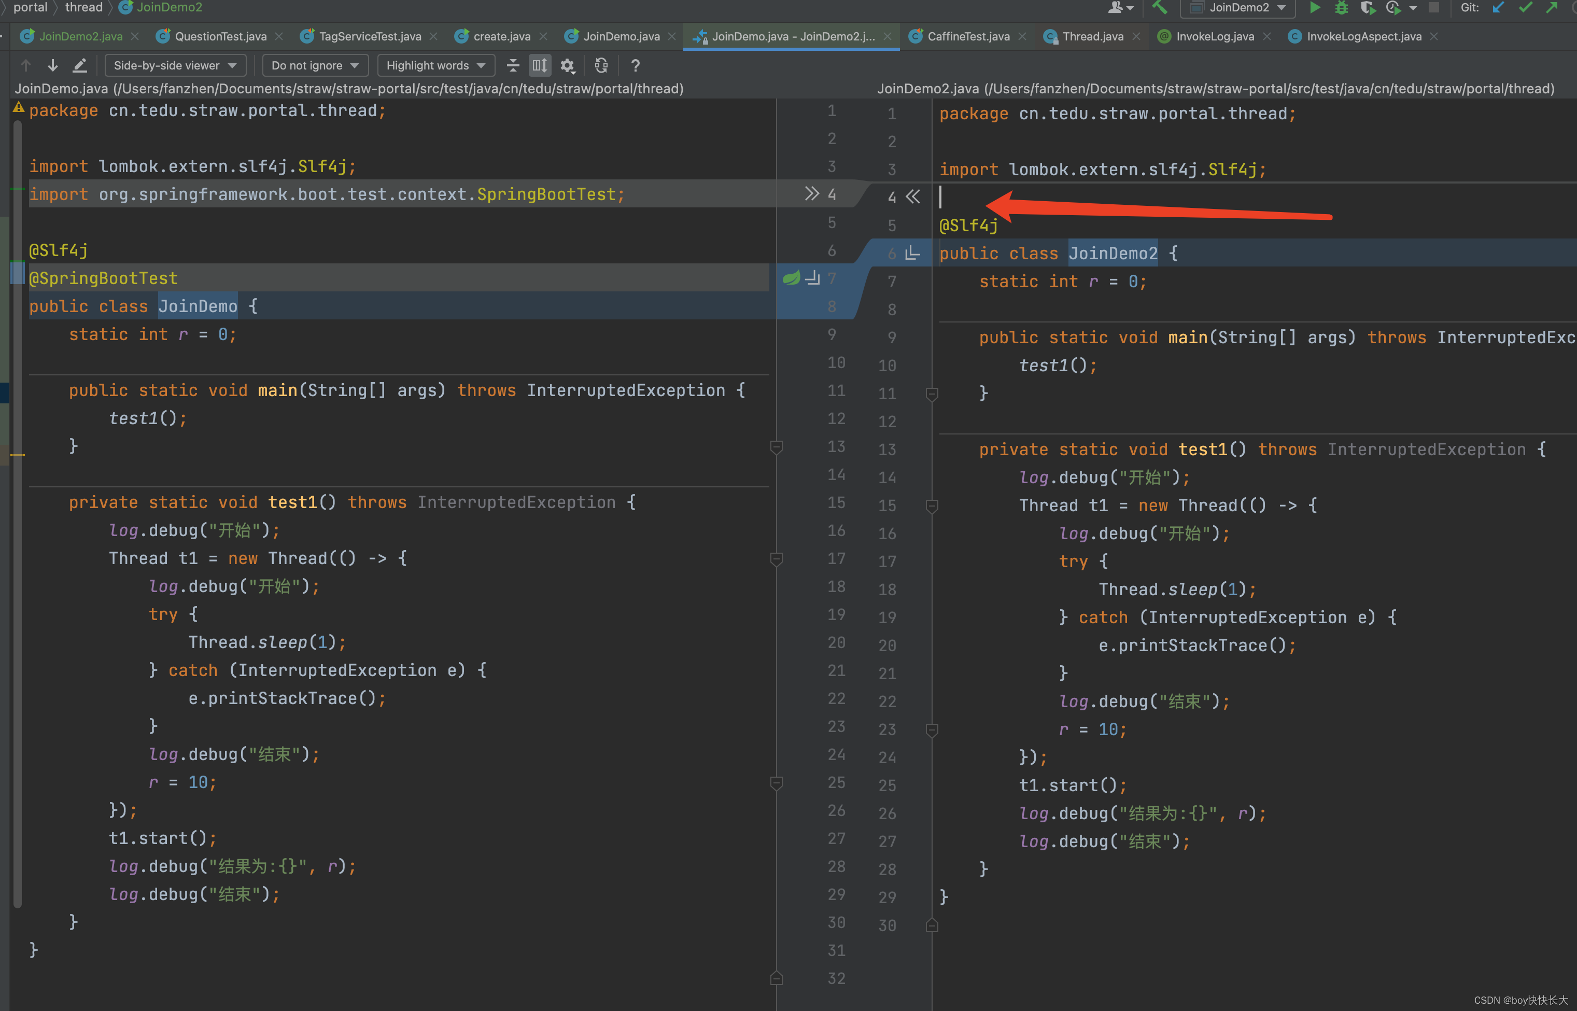Switch to QuestionTest.java tab
Image resolution: width=1577 pixels, height=1011 pixels.
(220, 36)
